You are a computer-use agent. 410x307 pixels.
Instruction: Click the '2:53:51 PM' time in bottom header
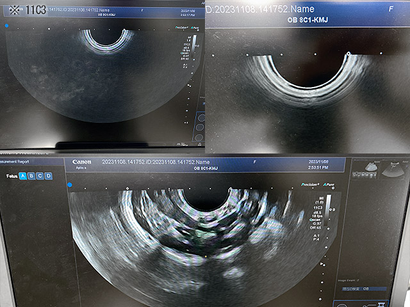318,168
